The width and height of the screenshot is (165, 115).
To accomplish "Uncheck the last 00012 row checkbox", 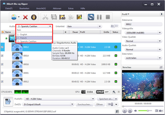I will point(2,81).
